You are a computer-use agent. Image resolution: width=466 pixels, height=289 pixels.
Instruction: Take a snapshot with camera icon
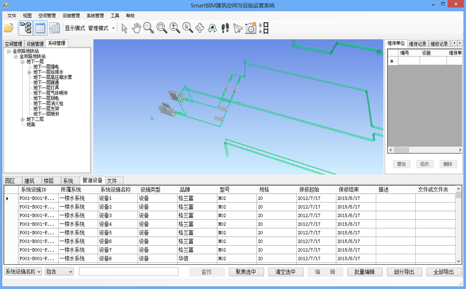250,28
